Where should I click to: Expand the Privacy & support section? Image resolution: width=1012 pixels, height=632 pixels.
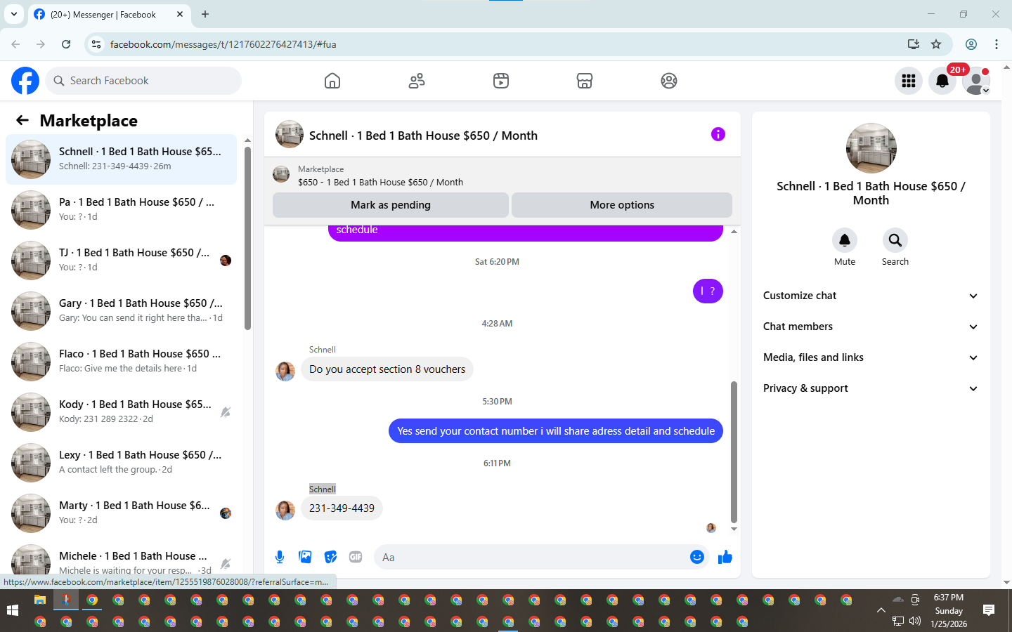pos(871,388)
